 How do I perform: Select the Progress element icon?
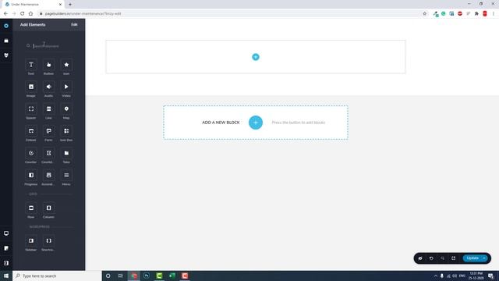point(31,175)
